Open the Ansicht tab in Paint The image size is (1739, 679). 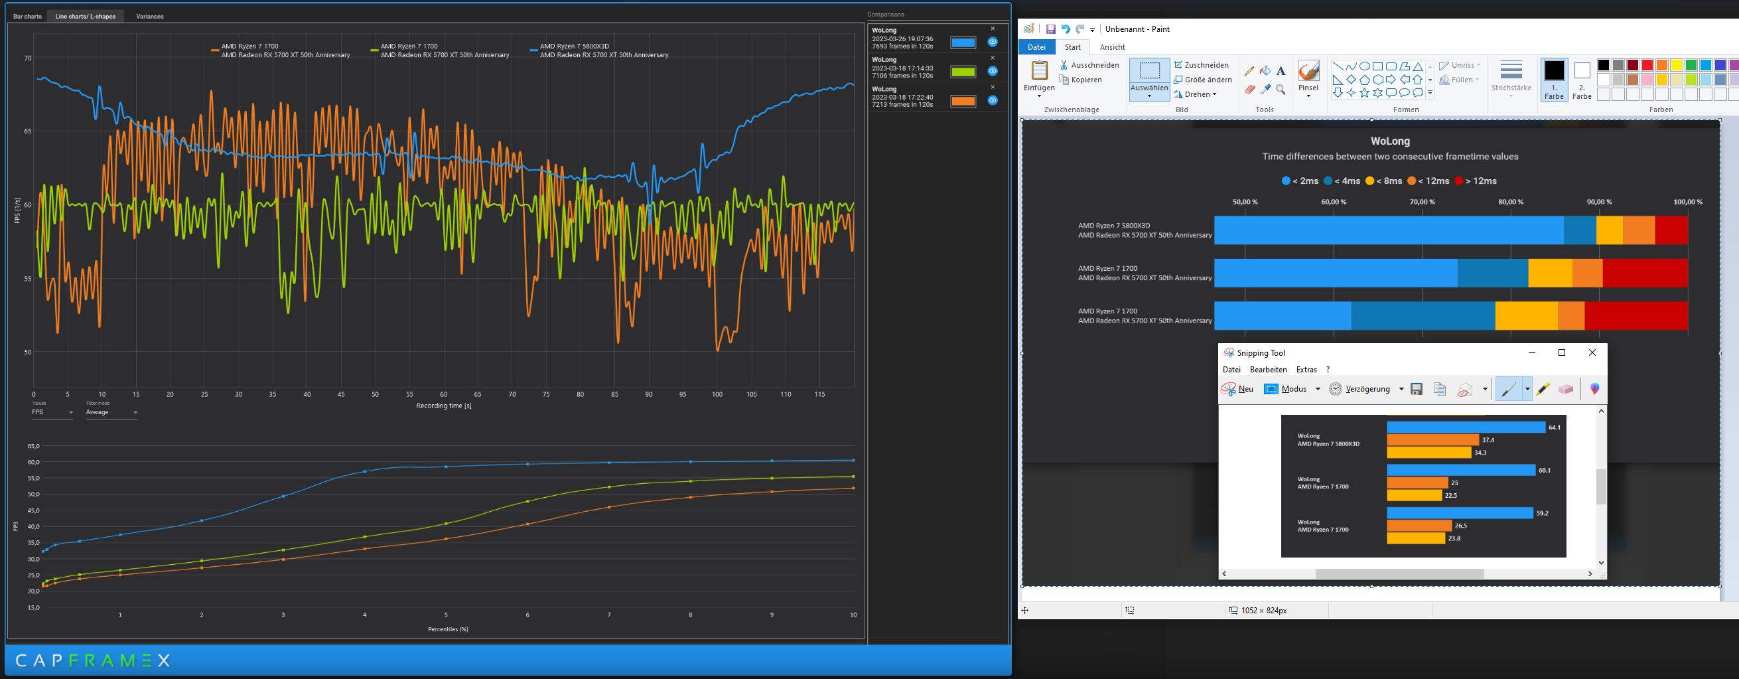1112,47
